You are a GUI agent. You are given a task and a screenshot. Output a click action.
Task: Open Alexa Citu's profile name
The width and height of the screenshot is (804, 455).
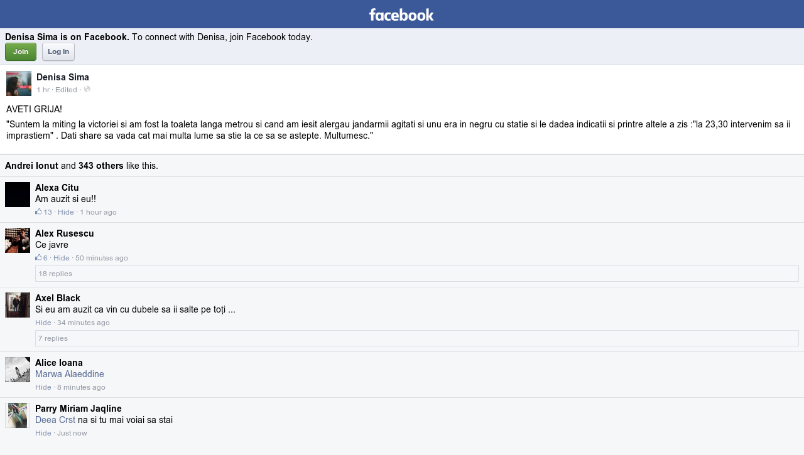57,188
